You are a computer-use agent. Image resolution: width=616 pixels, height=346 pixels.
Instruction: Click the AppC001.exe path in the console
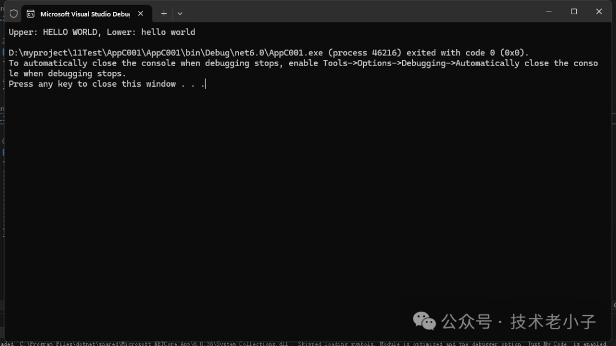pyautogui.click(x=165, y=52)
